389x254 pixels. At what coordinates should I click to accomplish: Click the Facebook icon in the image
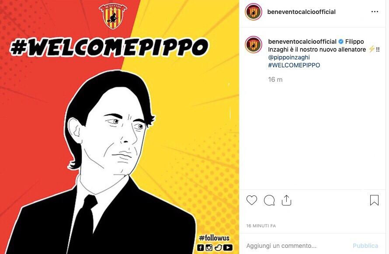click(x=201, y=247)
